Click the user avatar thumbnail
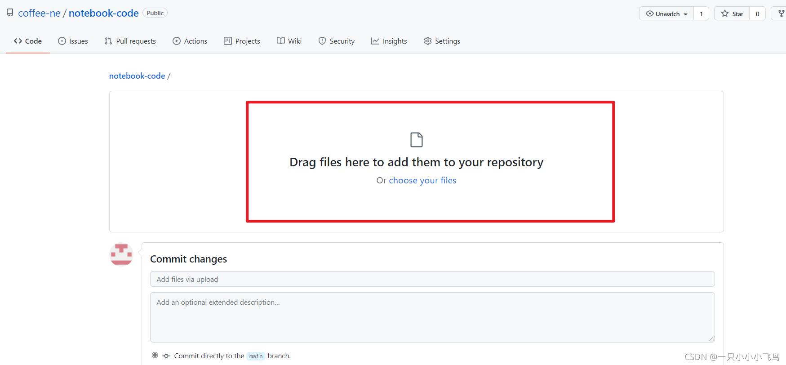The image size is (786, 365). (121, 254)
